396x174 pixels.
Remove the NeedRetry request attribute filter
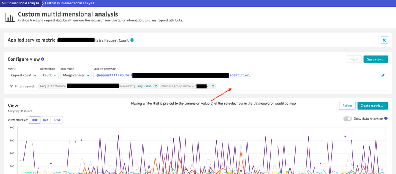click(156, 86)
